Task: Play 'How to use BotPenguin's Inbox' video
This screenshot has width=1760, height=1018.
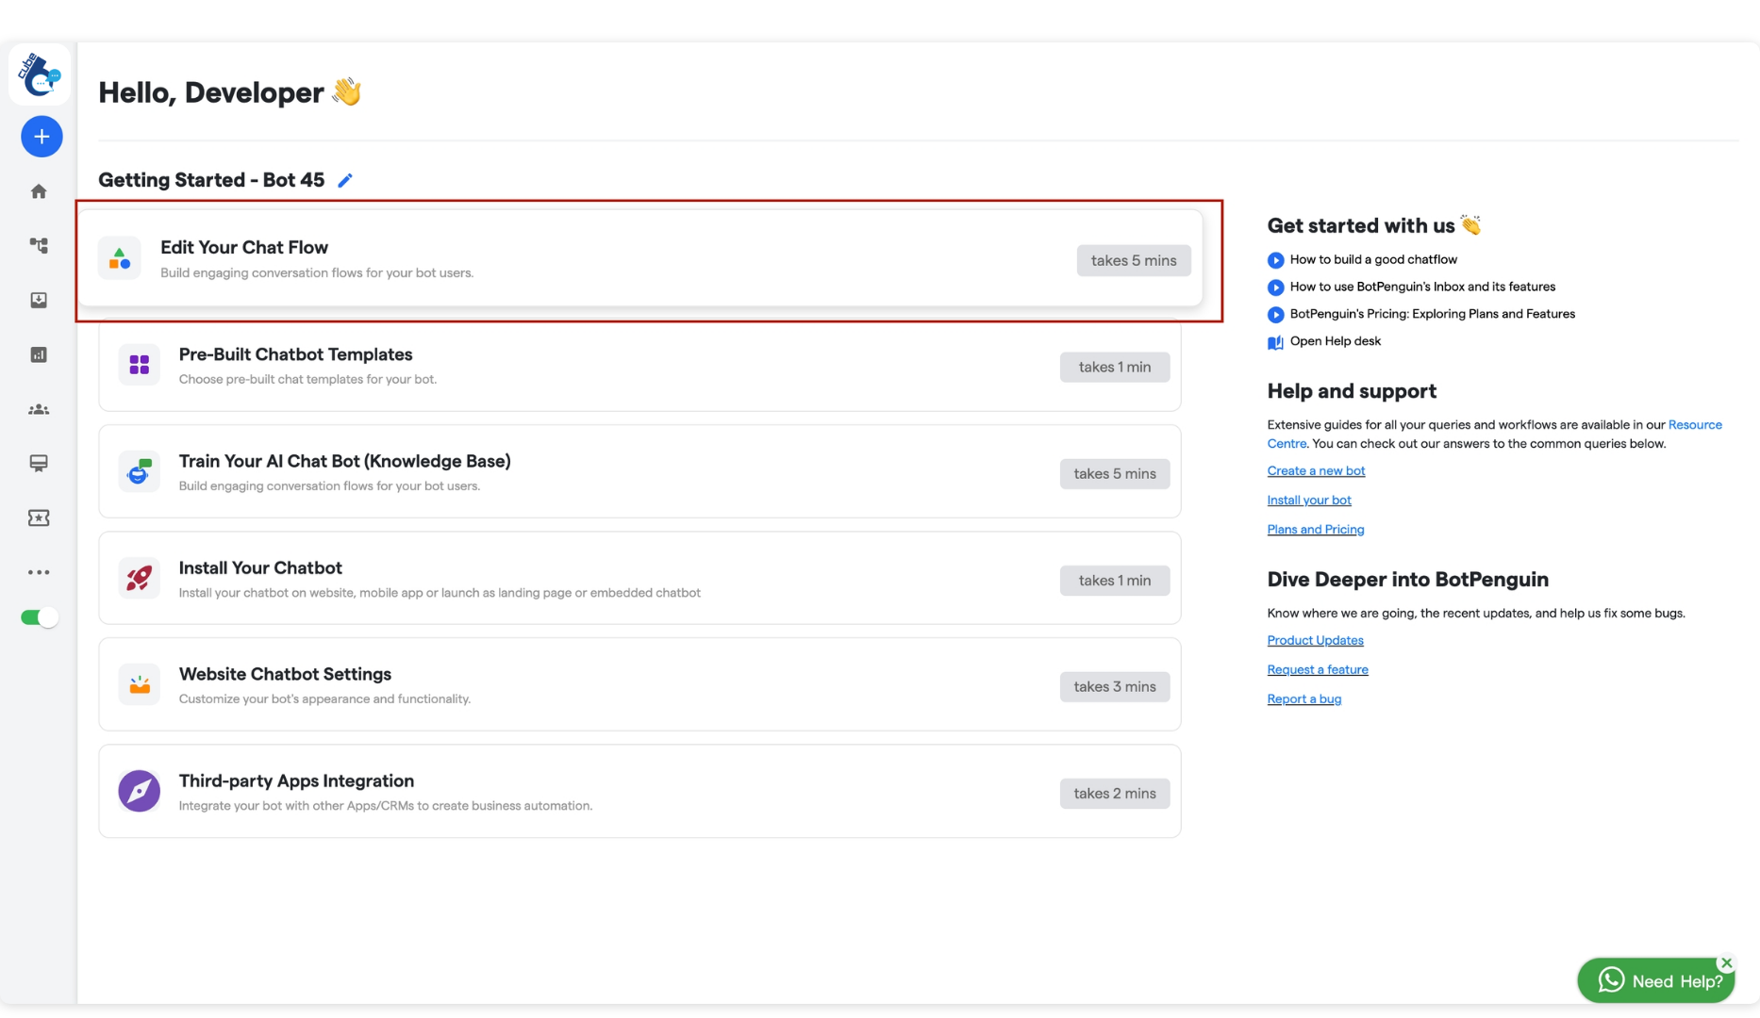Action: point(1422,287)
